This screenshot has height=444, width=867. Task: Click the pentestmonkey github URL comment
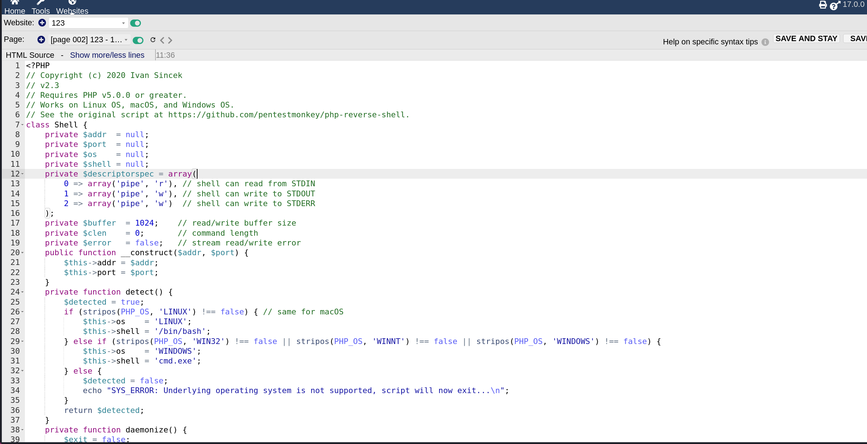[218, 115]
